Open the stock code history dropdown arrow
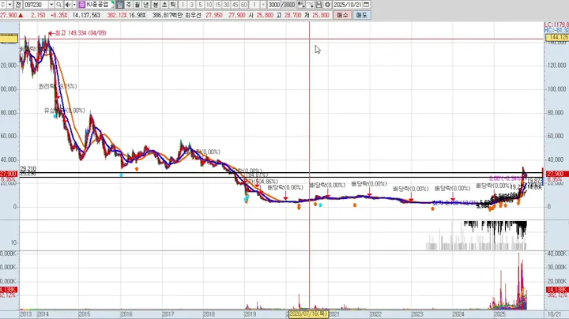The width and height of the screenshot is (569, 319). click(51, 5)
